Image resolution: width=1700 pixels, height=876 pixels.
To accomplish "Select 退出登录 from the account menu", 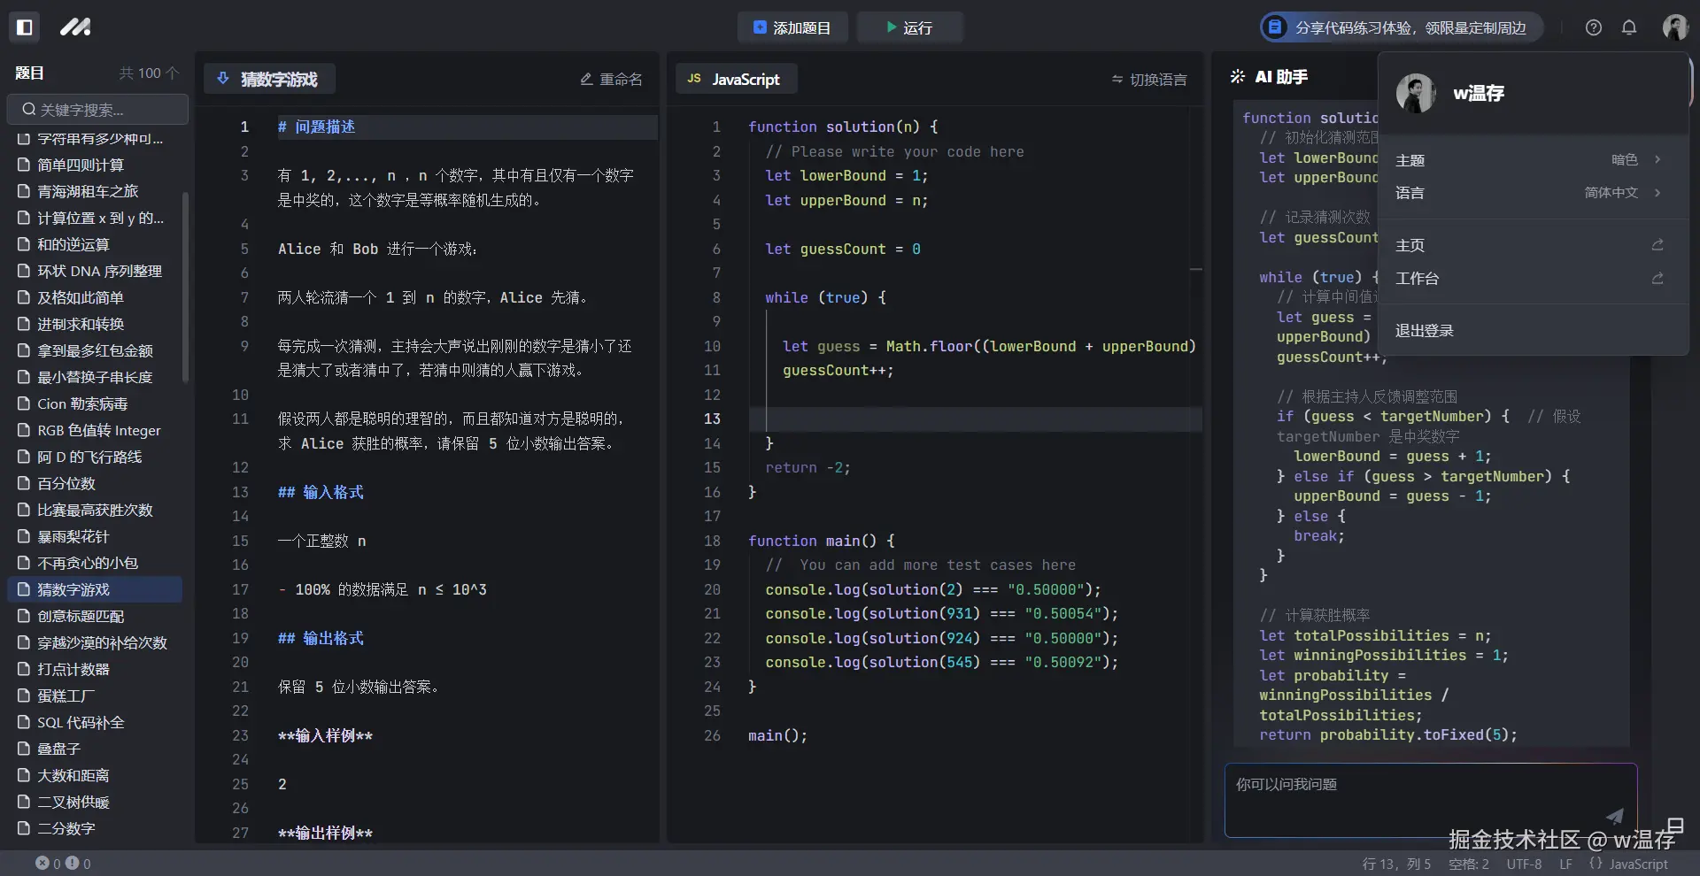I will pos(1423,330).
